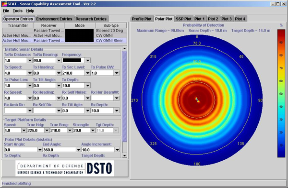Open the Profile Plot tab
The width and height of the screenshot is (288, 188).
click(x=142, y=19)
